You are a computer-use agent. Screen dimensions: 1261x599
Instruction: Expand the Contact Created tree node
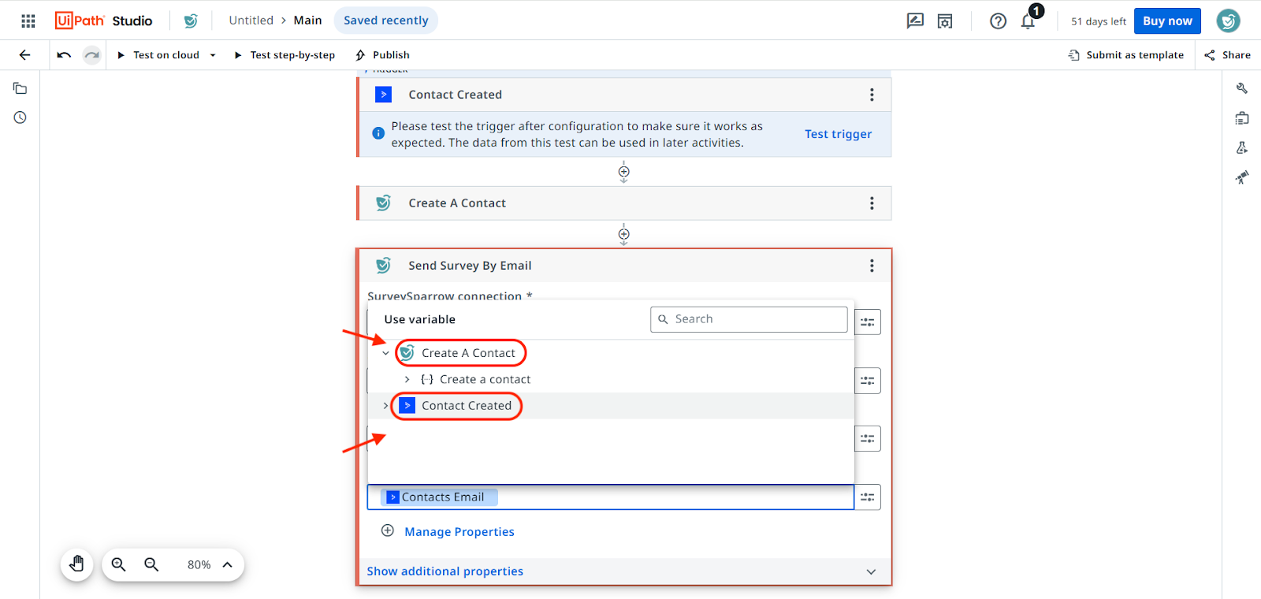tap(385, 406)
